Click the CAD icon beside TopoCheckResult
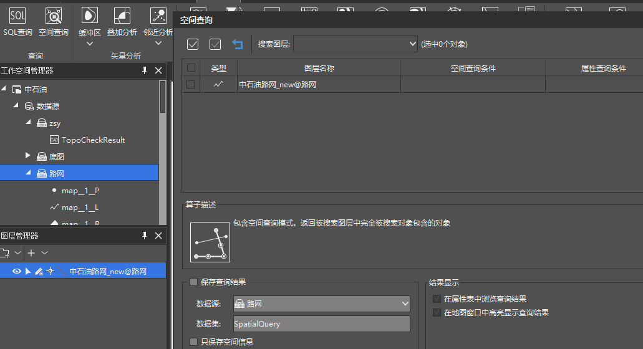The width and height of the screenshot is (643, 349). (54, 140)
